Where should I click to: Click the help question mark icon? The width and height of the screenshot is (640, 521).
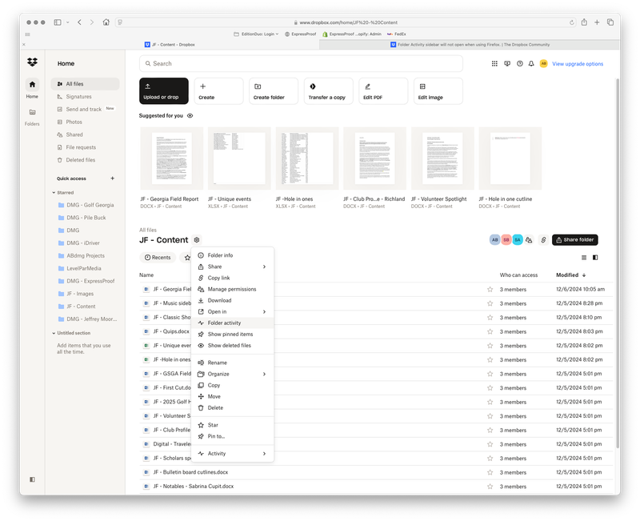coord(519,64)
